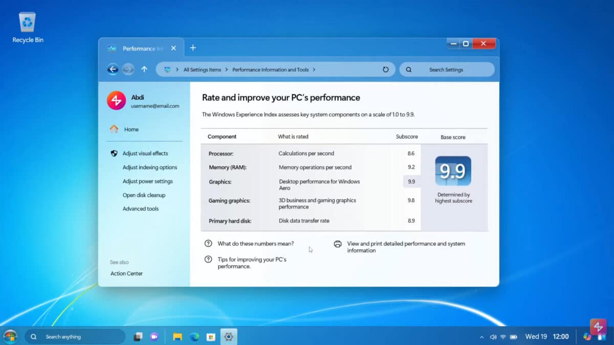
Task: Click the up arrow in the address bar
Action: click(x=145, y=69)
